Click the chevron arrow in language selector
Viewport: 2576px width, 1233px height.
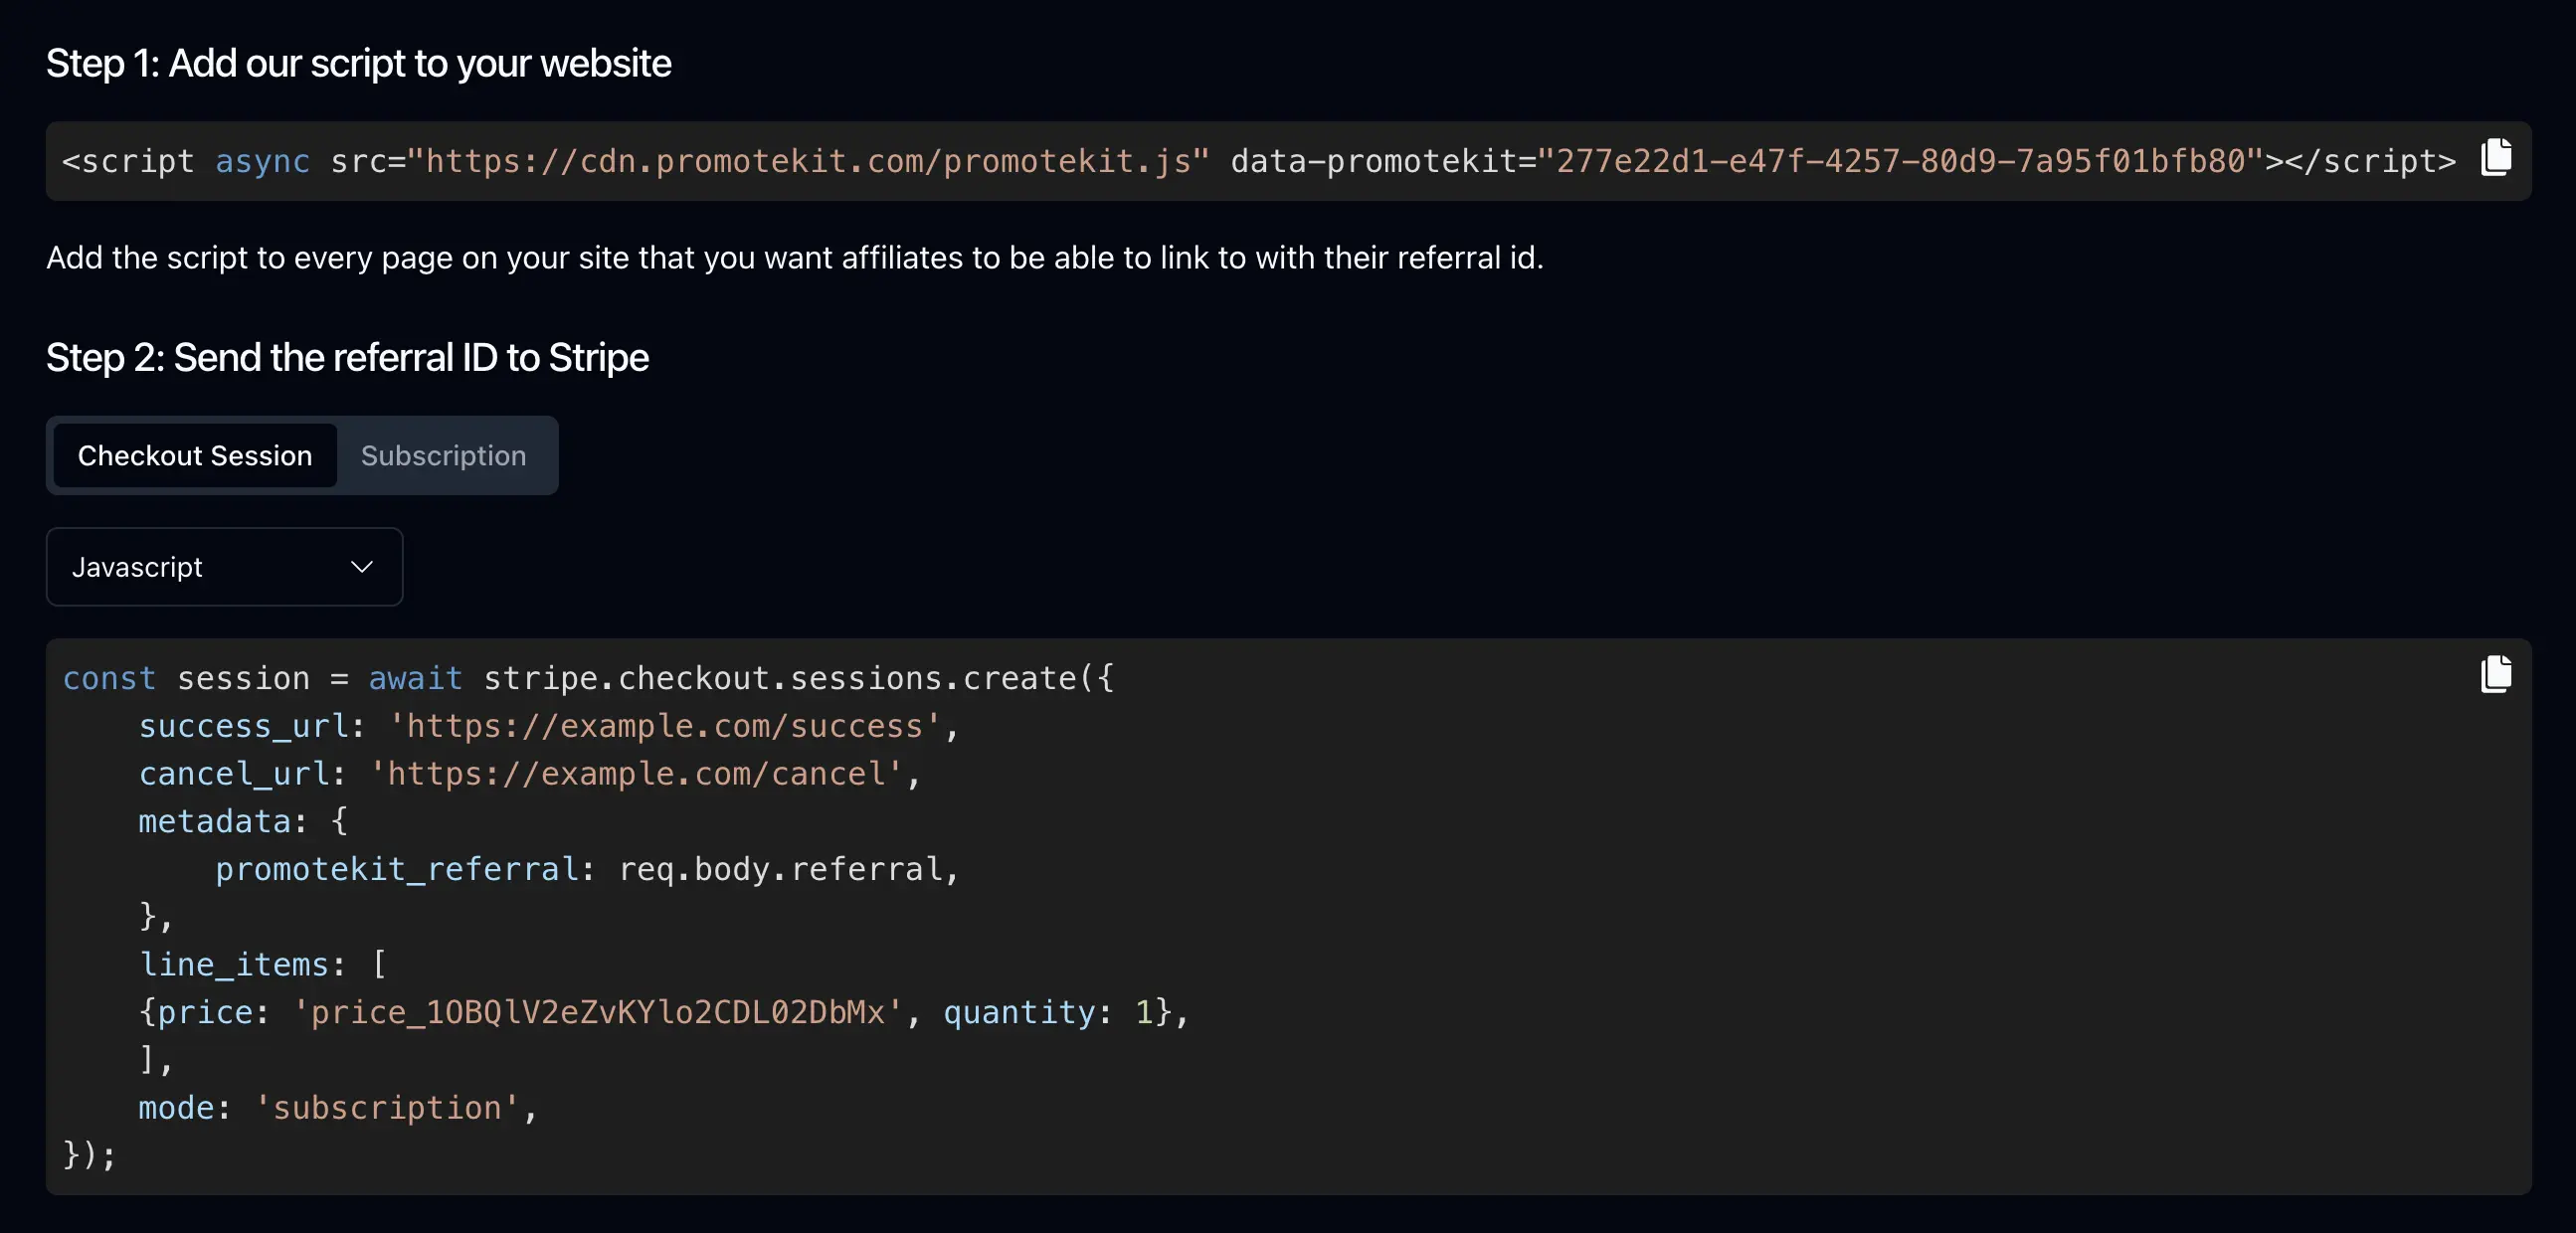pyautogui.click(x=362, y=567)
